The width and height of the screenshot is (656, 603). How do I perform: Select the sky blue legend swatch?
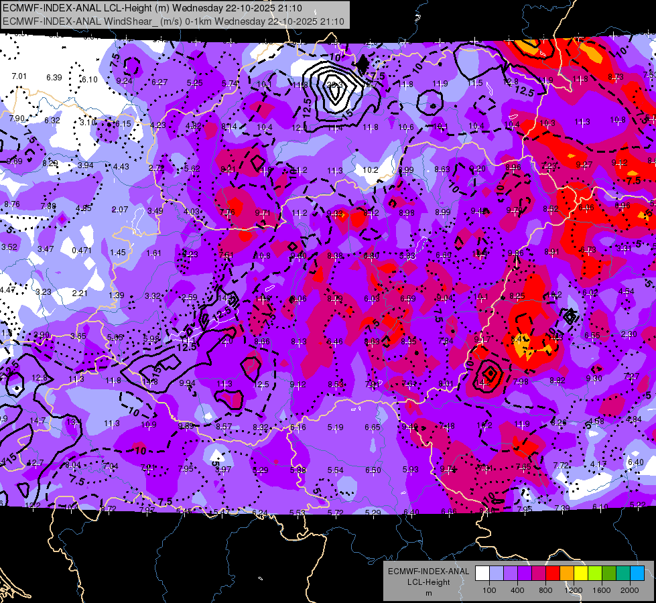point(637,573)
